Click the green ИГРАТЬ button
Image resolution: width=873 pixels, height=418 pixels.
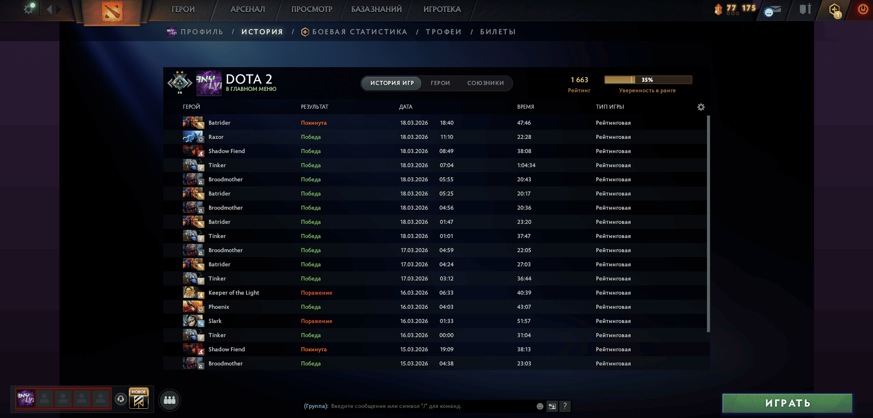[x=787, y=403]
